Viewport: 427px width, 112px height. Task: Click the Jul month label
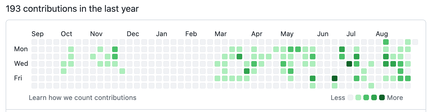coord(351,34)
